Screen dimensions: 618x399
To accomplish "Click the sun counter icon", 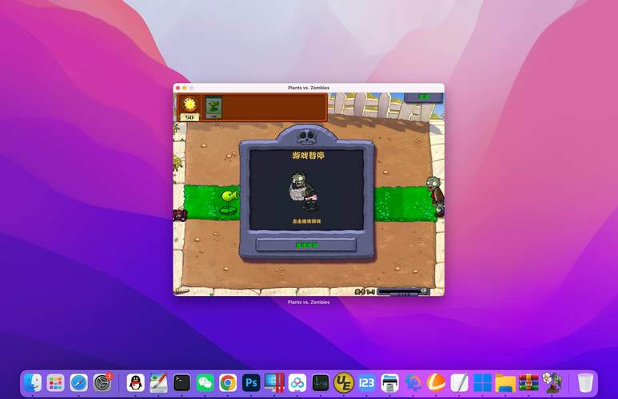I will [189, 105].
